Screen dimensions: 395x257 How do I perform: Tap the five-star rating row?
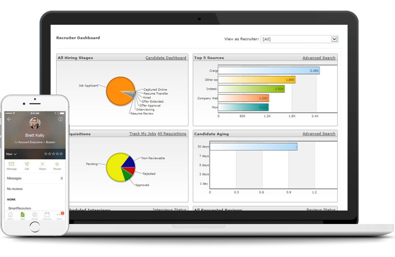point(53,154)
